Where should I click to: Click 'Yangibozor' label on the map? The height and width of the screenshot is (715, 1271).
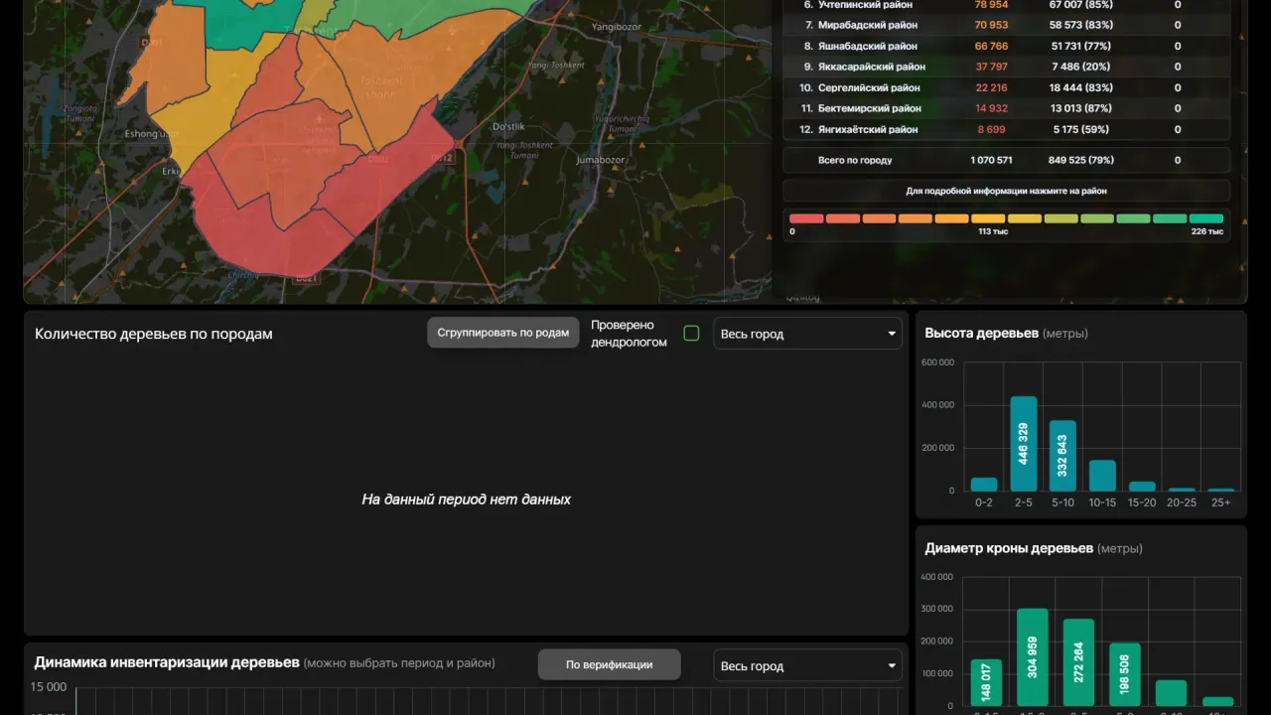pos(619,27)
